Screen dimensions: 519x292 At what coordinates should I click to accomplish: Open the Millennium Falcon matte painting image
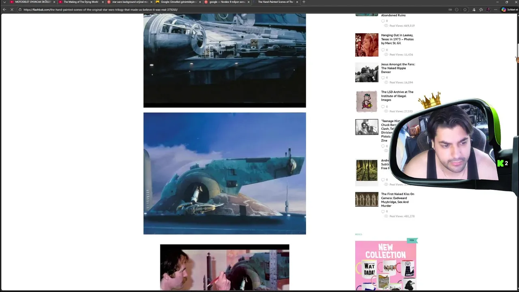click(225, 60)
